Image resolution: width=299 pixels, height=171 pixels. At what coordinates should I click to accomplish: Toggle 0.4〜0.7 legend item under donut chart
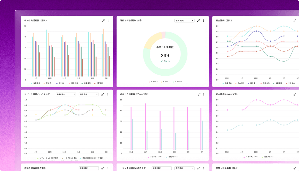pos(166,81)
